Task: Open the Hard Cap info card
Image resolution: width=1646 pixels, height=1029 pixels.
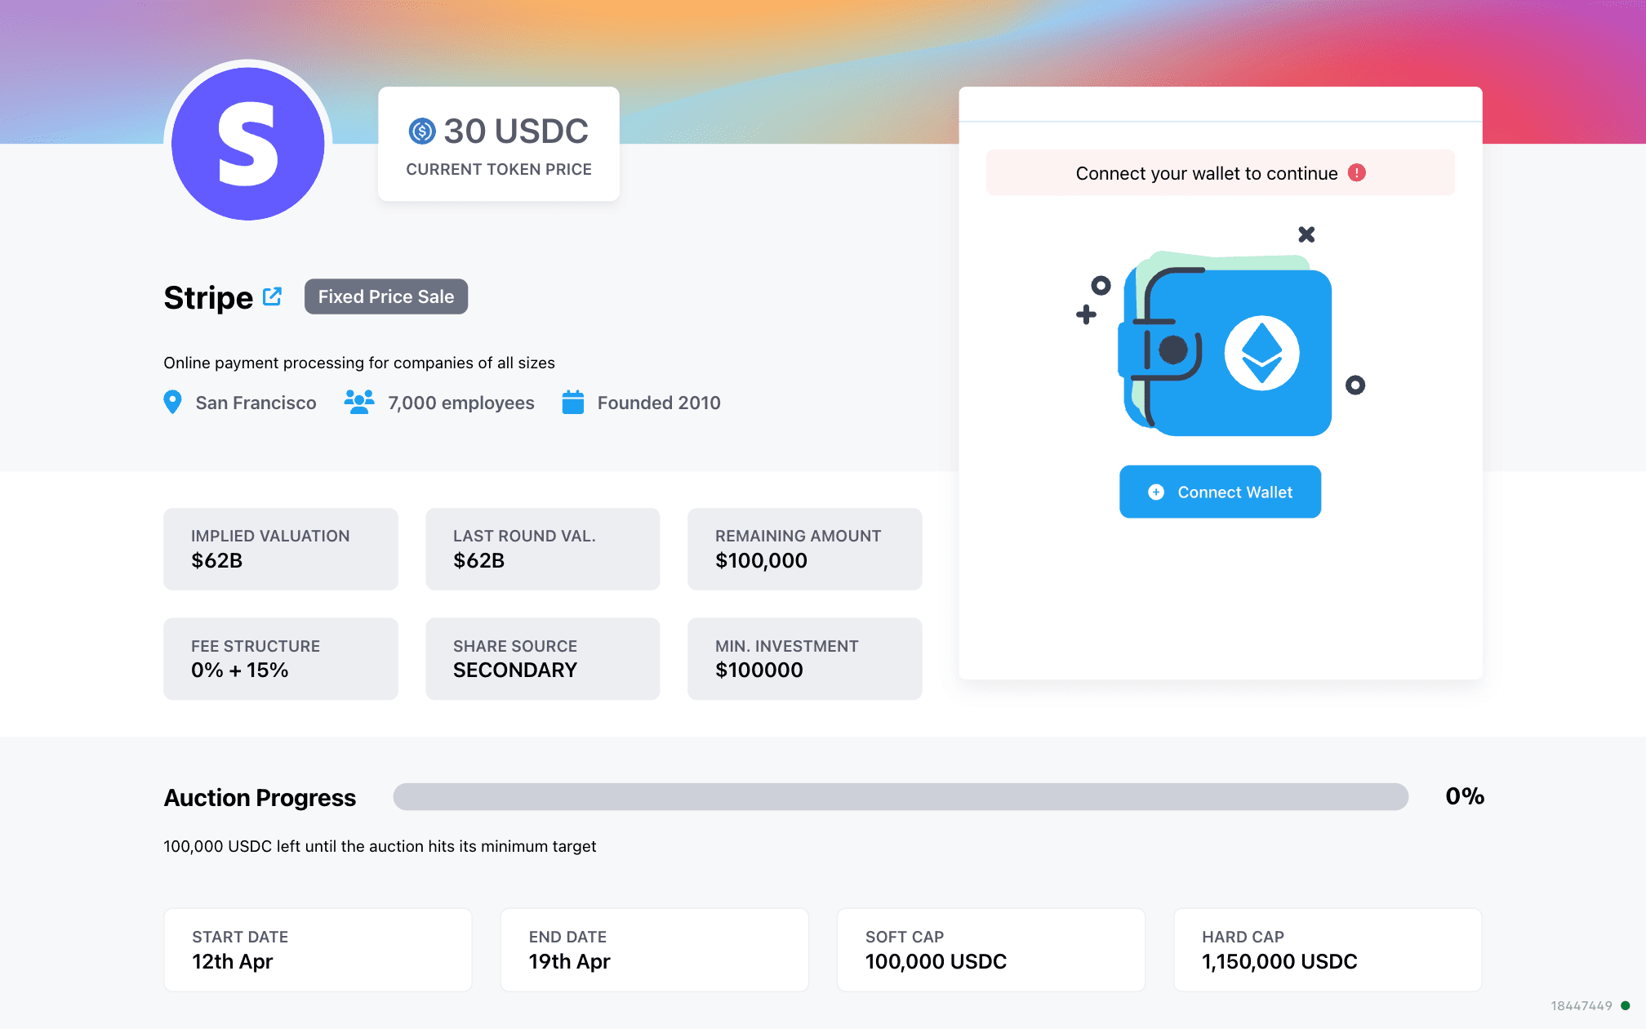Action: 1327,950
